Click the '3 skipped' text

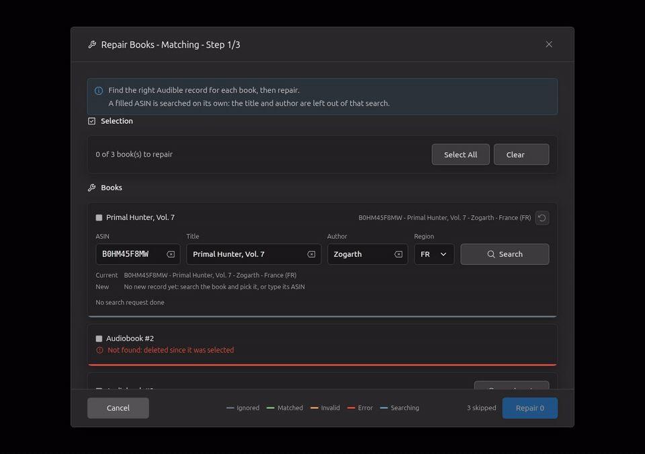point(481,408)
